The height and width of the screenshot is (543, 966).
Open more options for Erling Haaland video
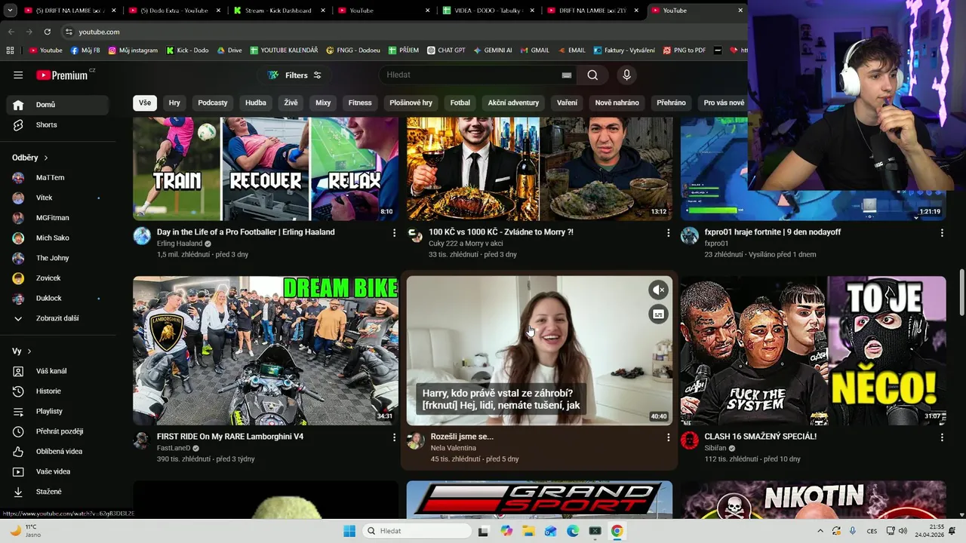click(x=394, y=233)
